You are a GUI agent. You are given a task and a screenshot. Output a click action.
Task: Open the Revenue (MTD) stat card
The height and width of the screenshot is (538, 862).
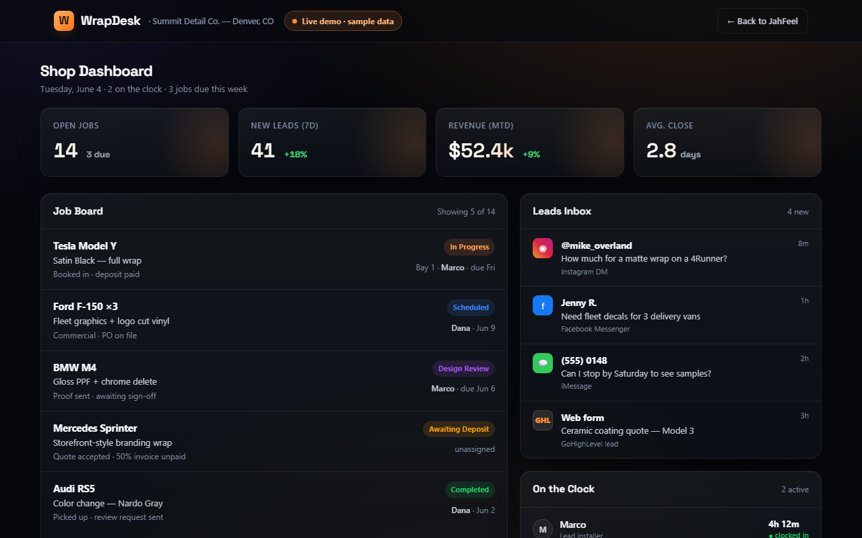(530, 143)
